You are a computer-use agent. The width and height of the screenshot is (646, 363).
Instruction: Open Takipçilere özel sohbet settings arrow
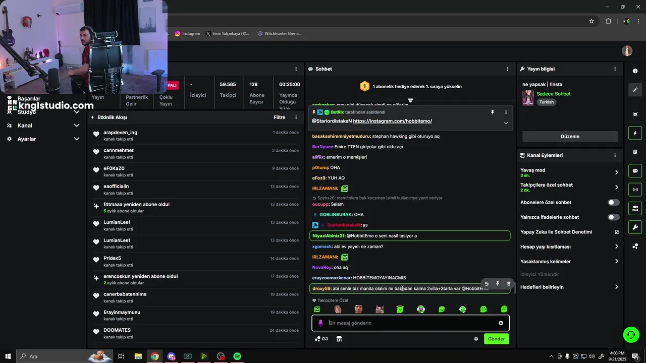(616, 187)
